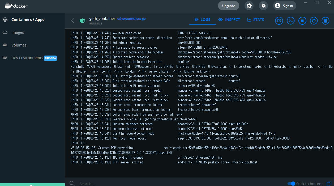This screenshot has height=186, width=334.
Task: Switch to the STATS tab
Action: [256, 20]
